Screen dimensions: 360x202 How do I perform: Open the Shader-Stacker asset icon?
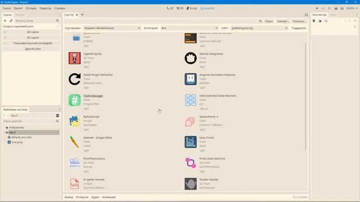coord(191,183)
